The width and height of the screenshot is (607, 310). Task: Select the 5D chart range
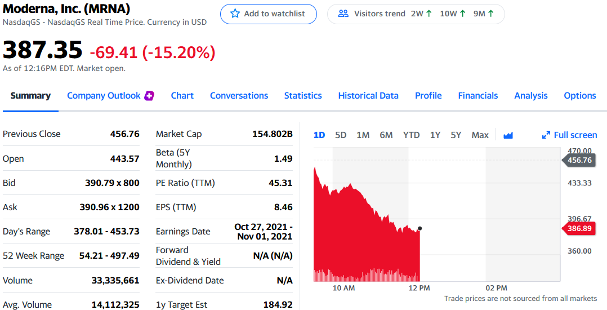(x=341, y=135)
